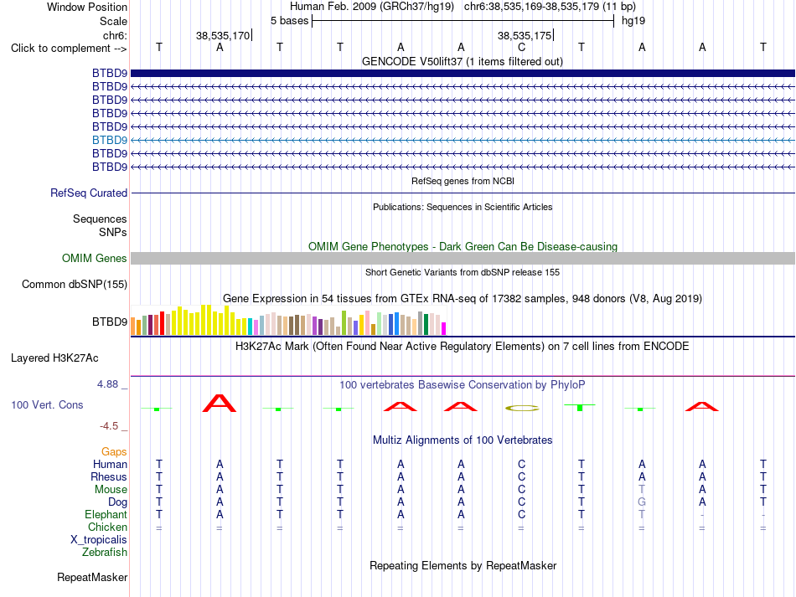Click the Scale track label
Screen dimensions: 796x597
(113, 21)
